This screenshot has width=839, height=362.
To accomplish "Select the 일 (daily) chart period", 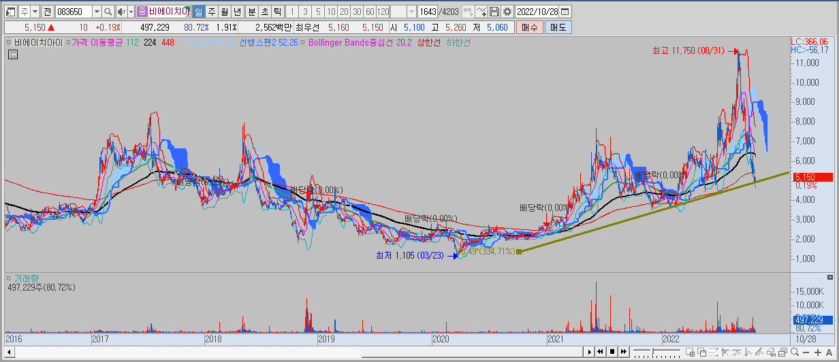I will point(198,12).
